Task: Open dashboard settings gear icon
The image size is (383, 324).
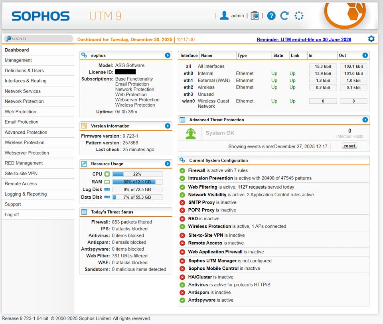Action: [371, 39]
